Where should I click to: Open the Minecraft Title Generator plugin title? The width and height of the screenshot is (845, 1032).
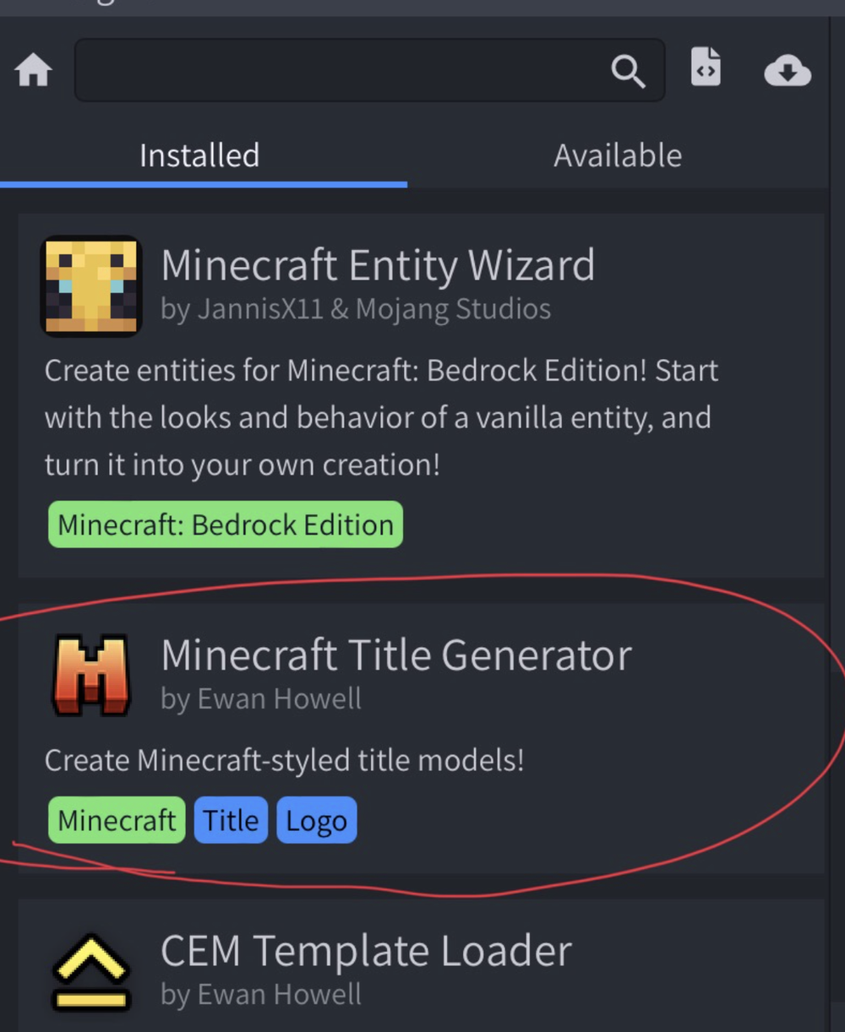coord(396,655)
